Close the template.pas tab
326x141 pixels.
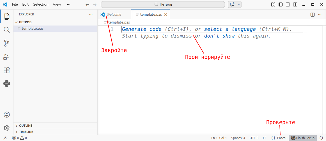[166, 15]
